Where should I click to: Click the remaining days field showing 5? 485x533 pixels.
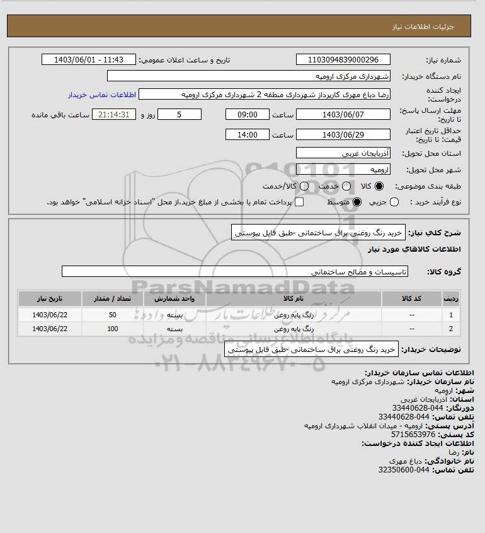click(x=180, y=115)
